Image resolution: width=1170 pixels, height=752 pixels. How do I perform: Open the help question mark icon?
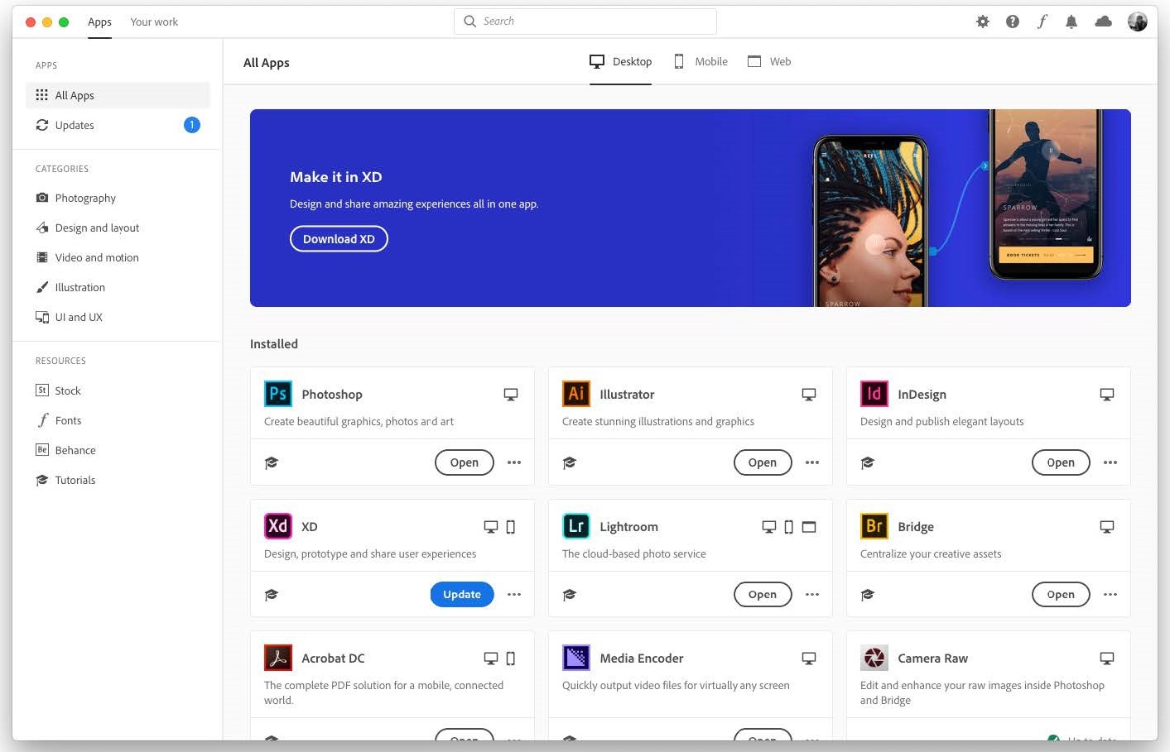[x=1013, y=22]
